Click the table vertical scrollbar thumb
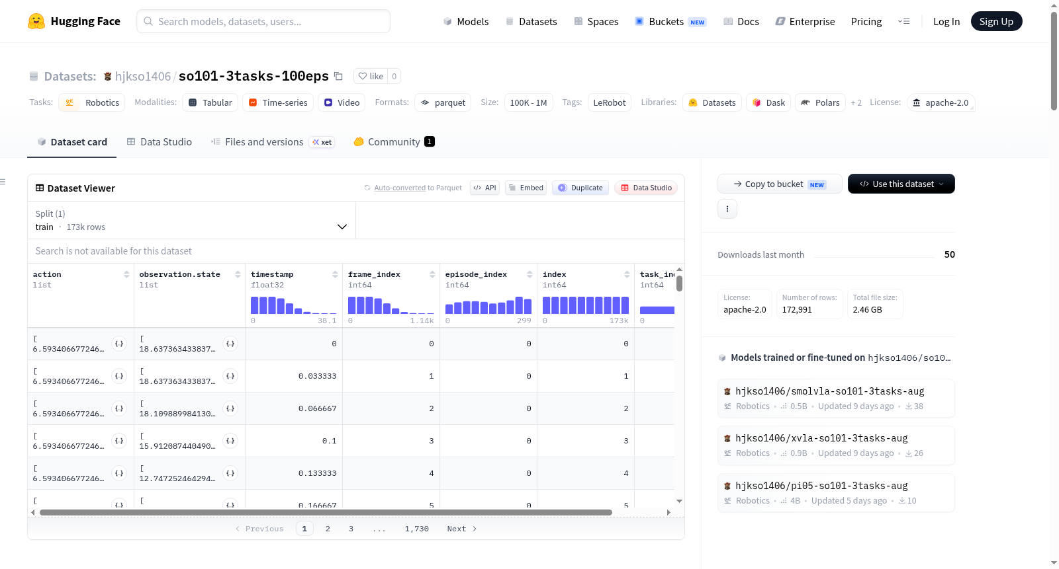The height and width of the screenshot is (569, 1059). (679, 284)
